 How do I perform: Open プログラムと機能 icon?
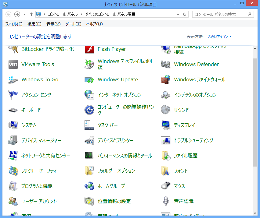[13, 186]
